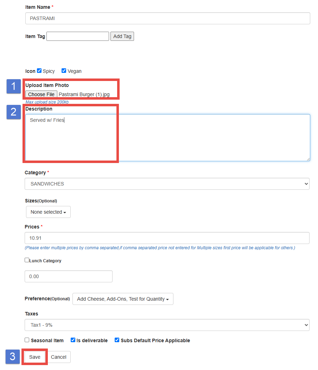Click the Description box resize handle
318x370 pixels.
click(x=308, y=159)
